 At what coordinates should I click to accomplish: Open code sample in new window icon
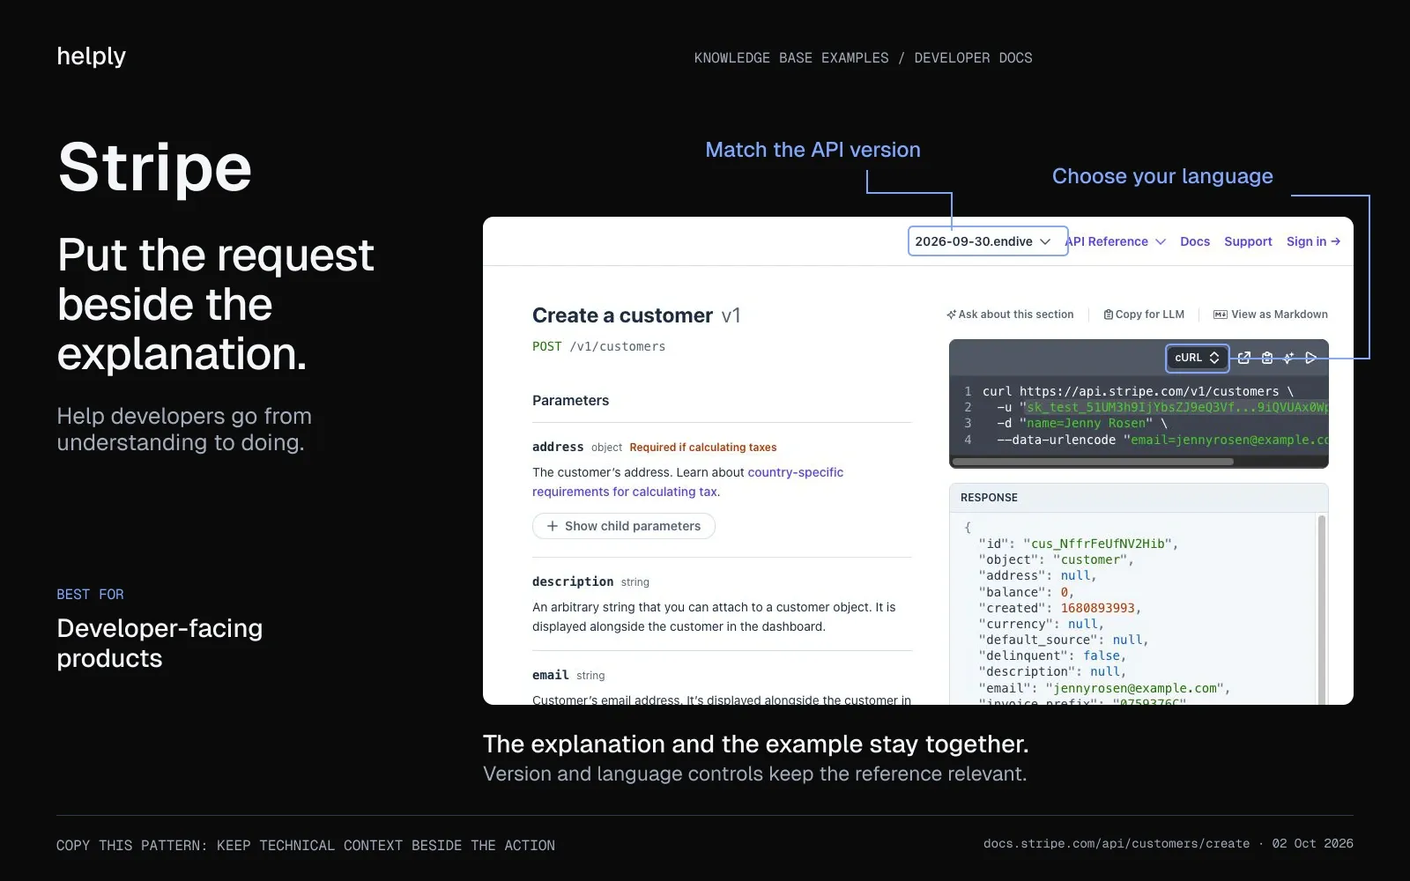point(1244,358)
